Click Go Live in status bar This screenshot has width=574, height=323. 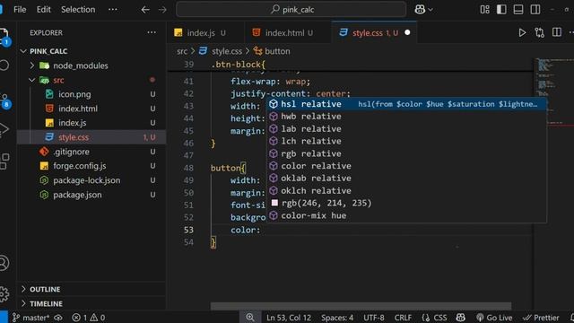tap(494, 318)
